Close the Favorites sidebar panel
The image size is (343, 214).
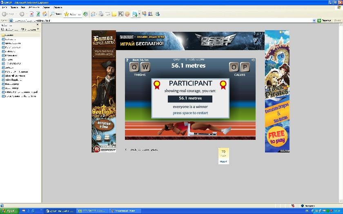[x=38, y=25]
